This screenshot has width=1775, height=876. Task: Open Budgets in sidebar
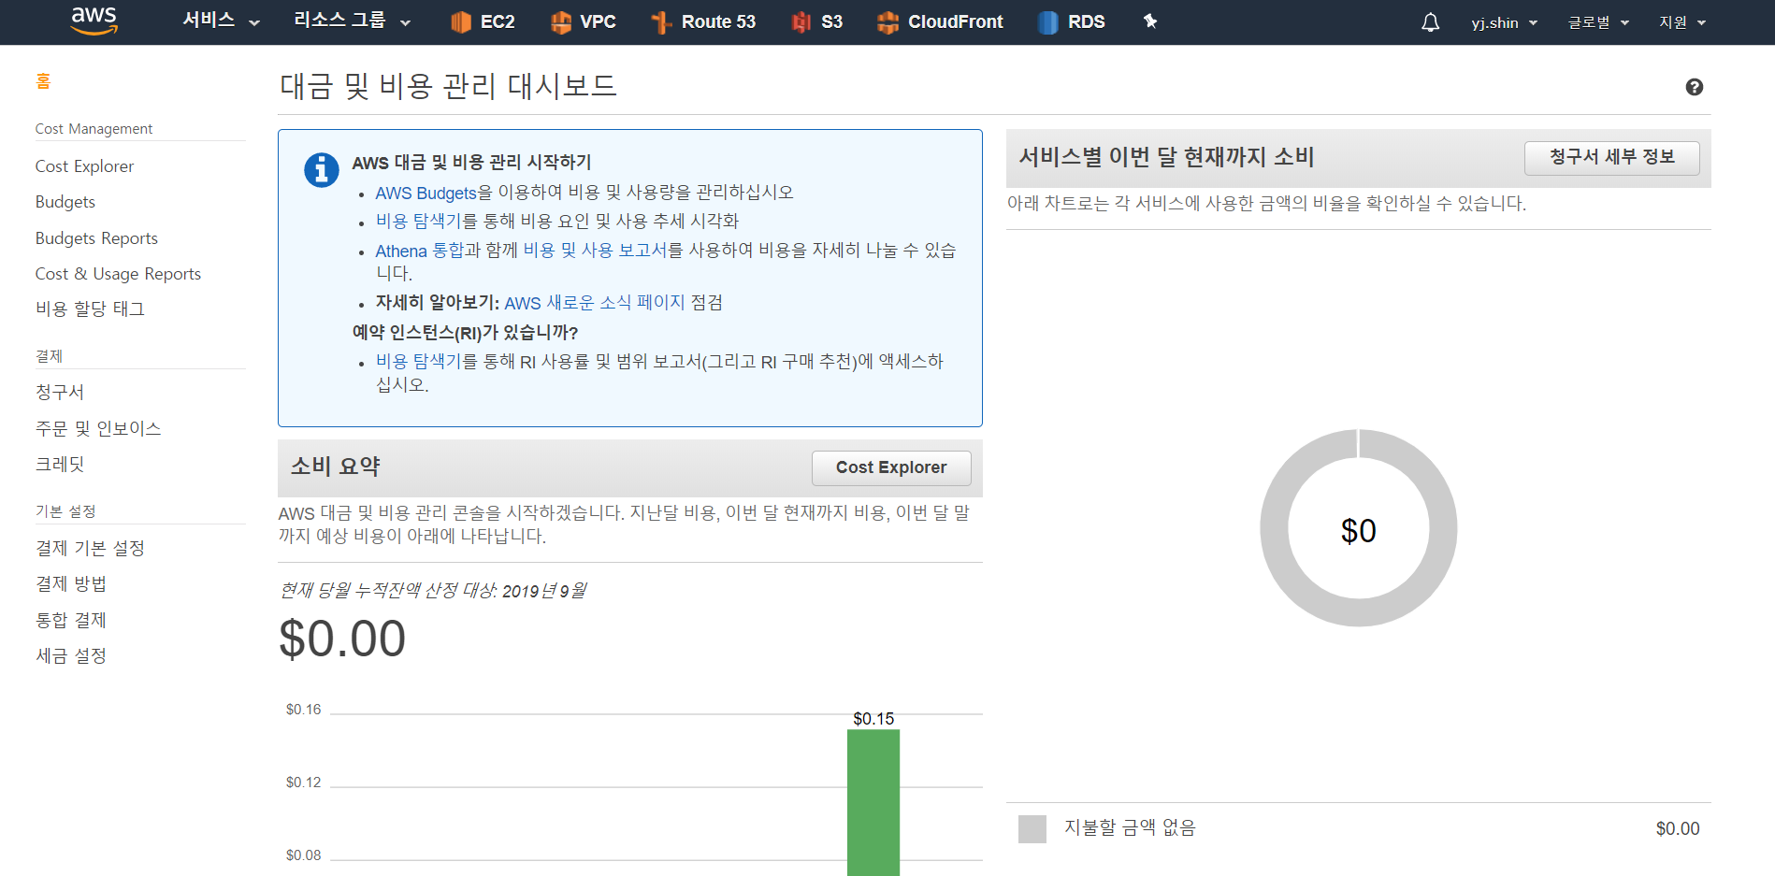(x=65, y=202)
